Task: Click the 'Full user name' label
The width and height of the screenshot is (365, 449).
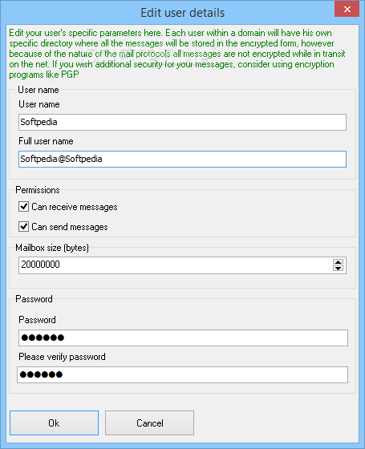Action: click(x=46, y=141)
